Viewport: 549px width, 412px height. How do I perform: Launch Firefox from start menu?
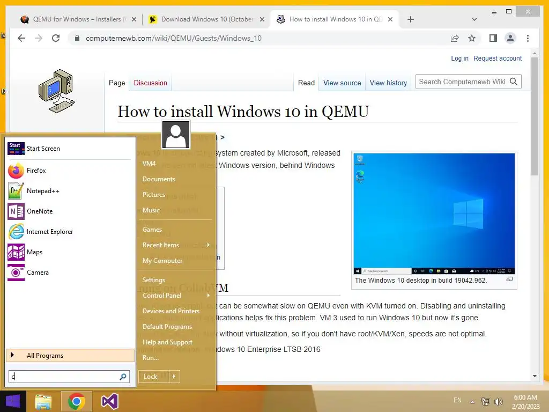pos(70,171)
